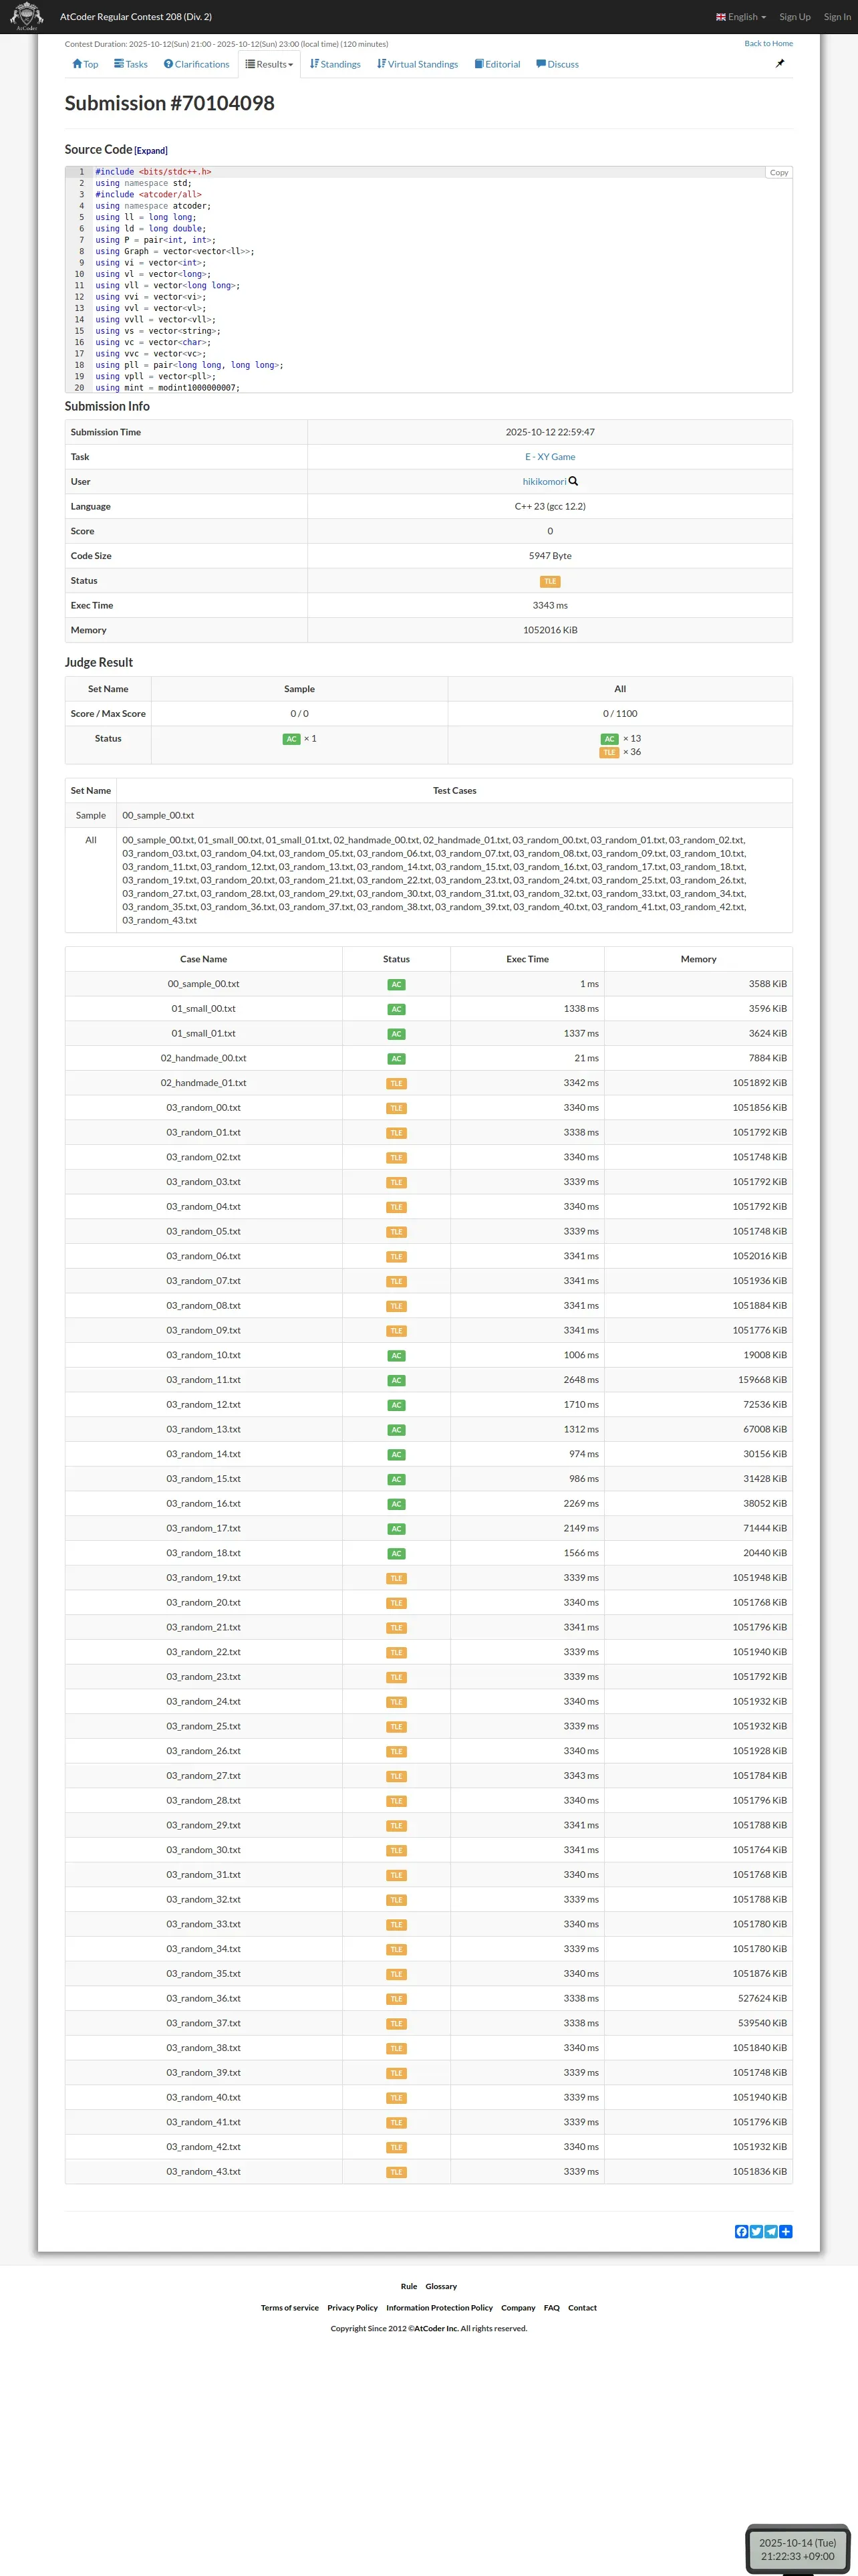Click AC badge for 00_sample_00.txt
Screen dimensions: 858x2576
point(396,985)
